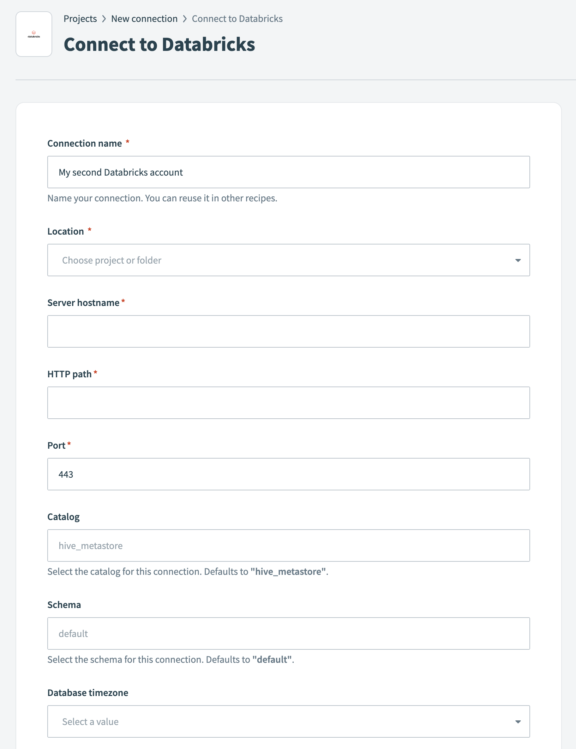This screenshot has height=749, width=576.
Task: Click the Databricks logo icon
Action: [x=34, y=34]
